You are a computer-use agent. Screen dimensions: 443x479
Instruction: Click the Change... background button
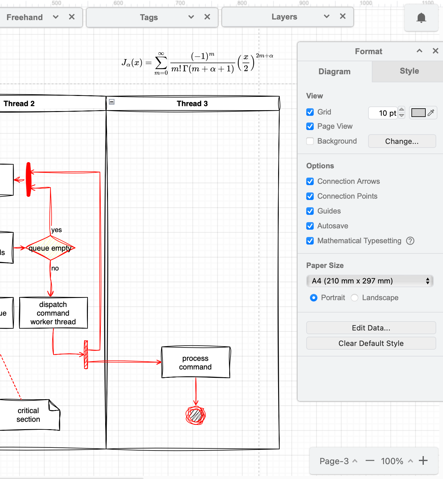pos(402,141)
